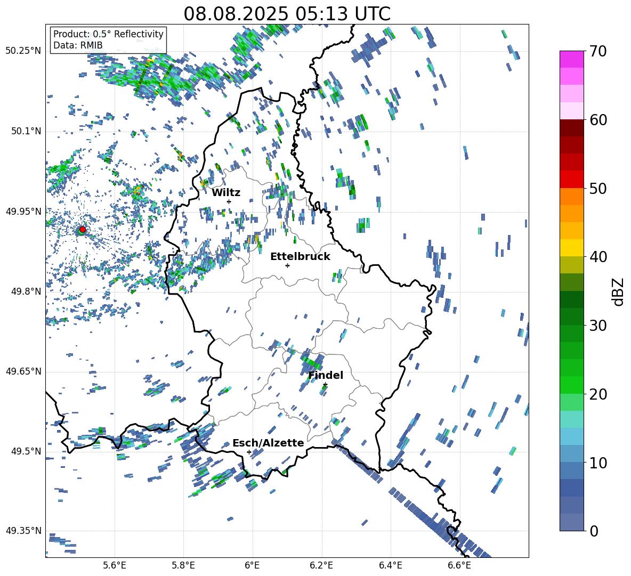Image resolution: width=631 pixels, height=576 pixels.
Task: Click the 6°E longitude tick label
Action: [252, 565]
